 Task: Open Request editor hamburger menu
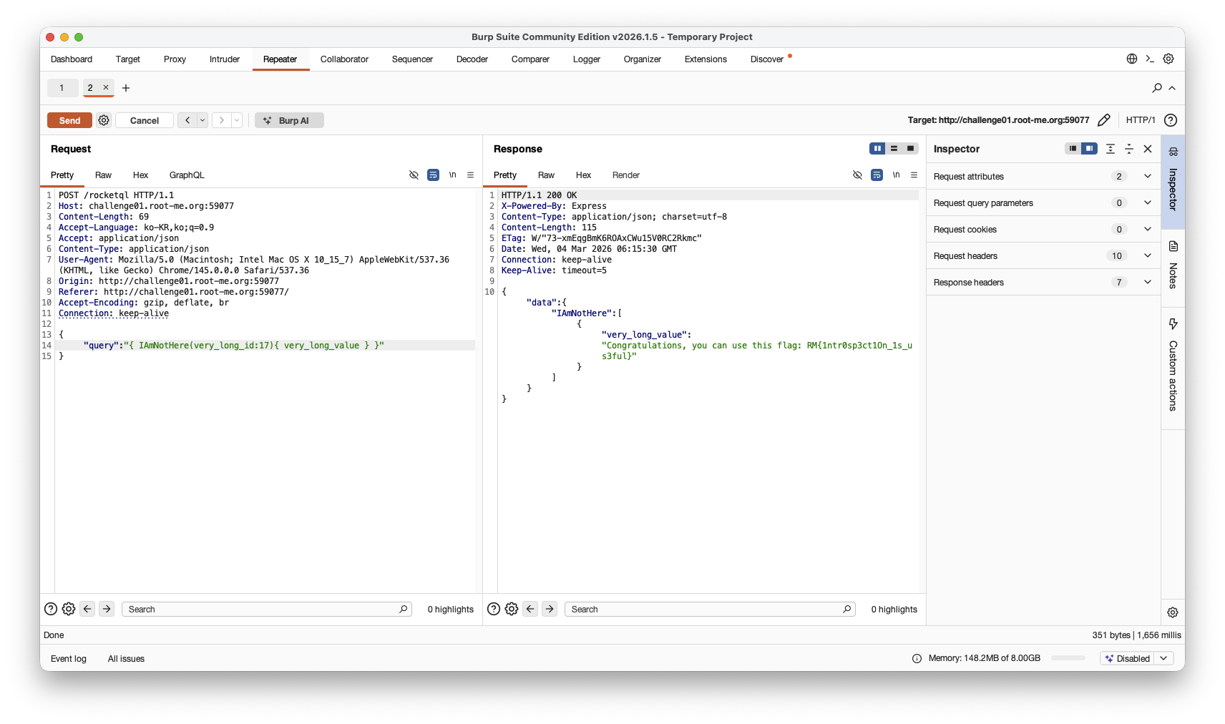(470, 175)
